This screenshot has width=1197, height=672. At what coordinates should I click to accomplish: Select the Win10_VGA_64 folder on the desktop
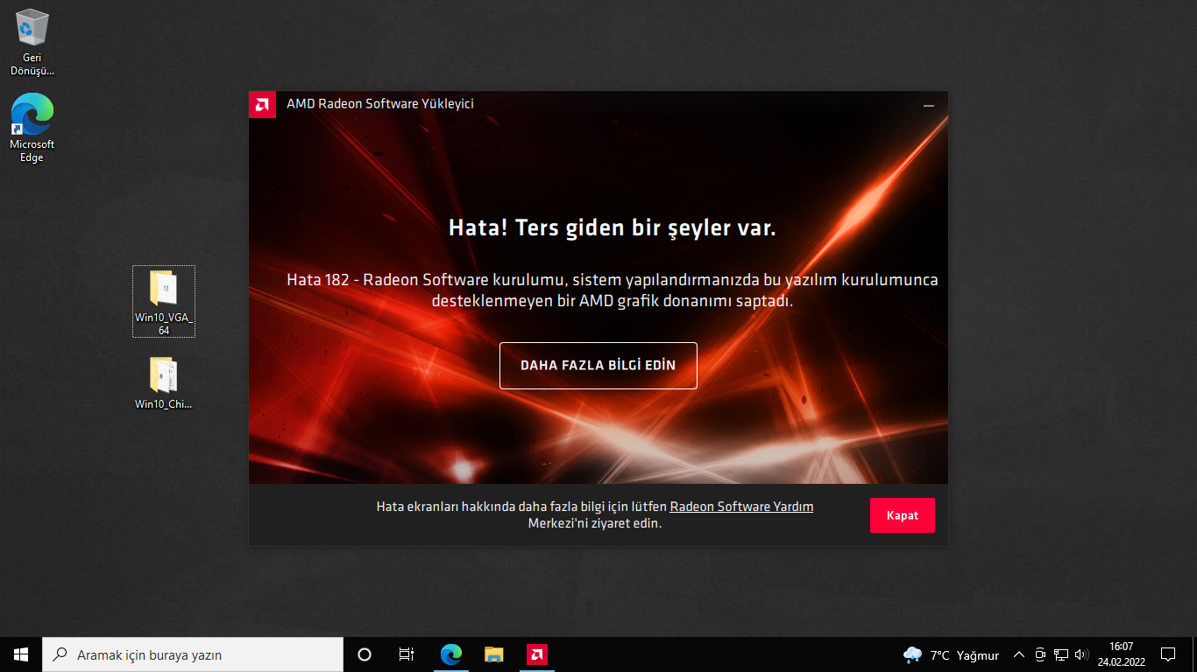coord(164,302)
